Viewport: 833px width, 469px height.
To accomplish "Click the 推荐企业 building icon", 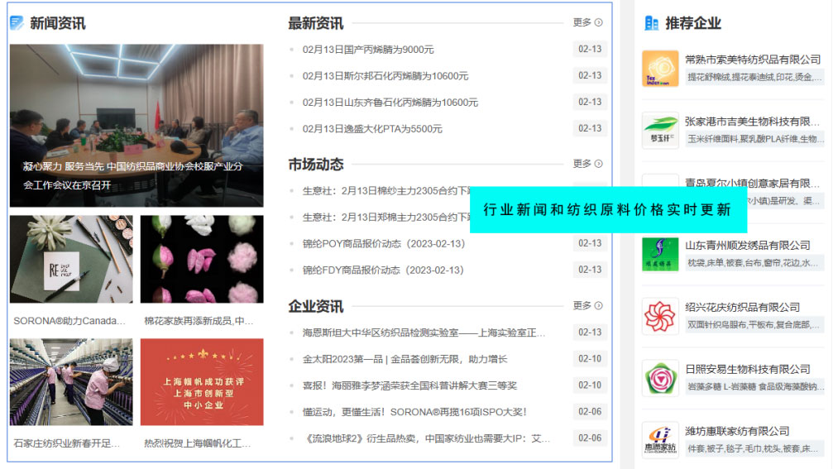I will [x=652, y=23].
